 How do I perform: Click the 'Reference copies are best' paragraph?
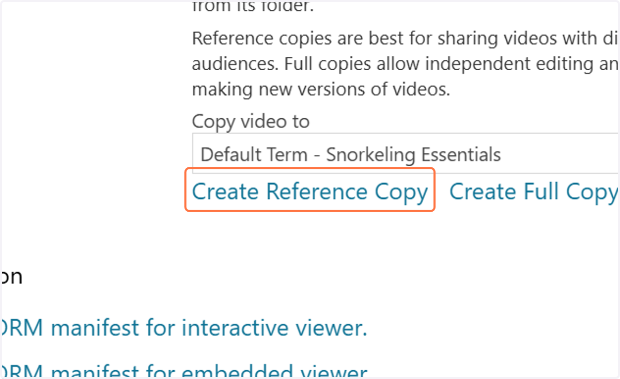[x=406, y=64]
